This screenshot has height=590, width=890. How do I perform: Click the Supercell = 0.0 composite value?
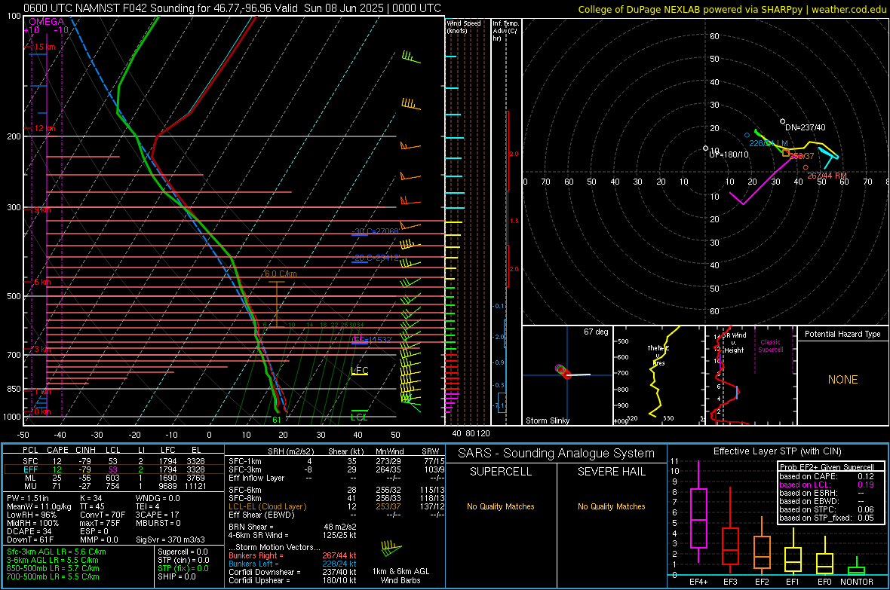(x=183, y=552)
